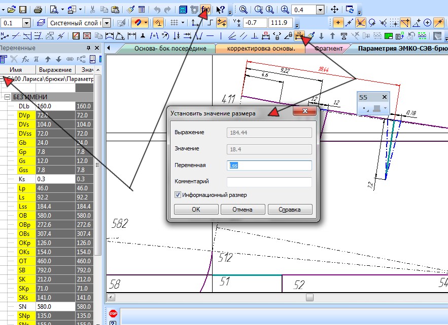Open the Системный слой layer dropdown
Image resolution: width=448 pixels, height=325 pixels.
[107, 23]
